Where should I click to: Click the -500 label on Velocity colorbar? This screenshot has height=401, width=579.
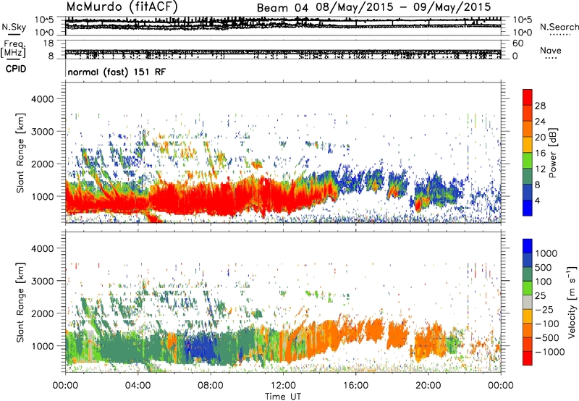(547, 337)
